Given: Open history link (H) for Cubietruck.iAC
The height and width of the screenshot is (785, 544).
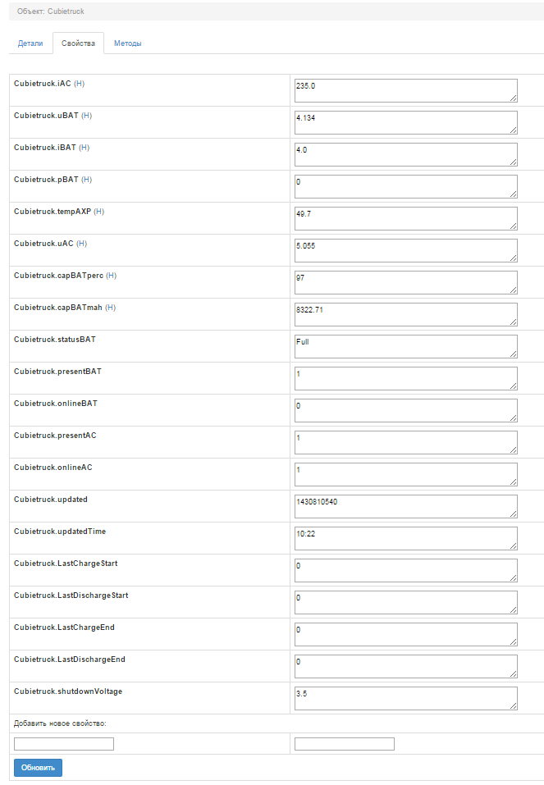Looking at the screenshot, I should click(80, 84).
